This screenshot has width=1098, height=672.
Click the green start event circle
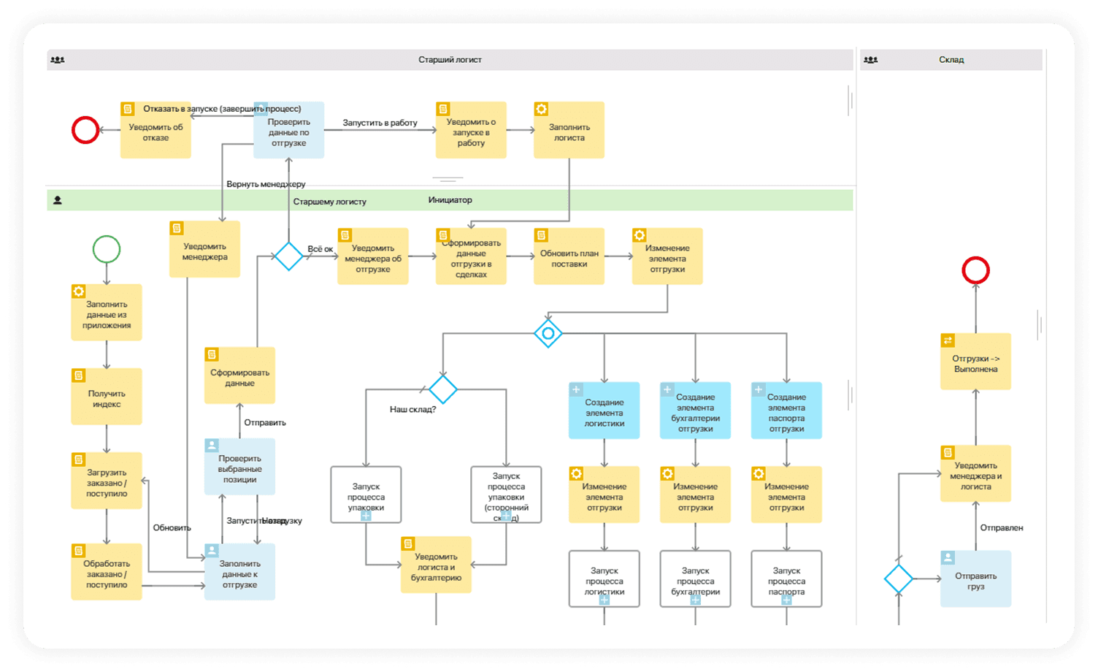click(x=107, y=249)
